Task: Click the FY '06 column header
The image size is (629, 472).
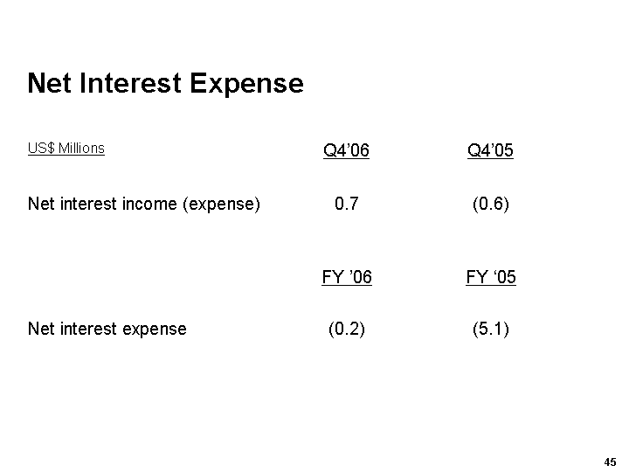Action: point(346,277)
